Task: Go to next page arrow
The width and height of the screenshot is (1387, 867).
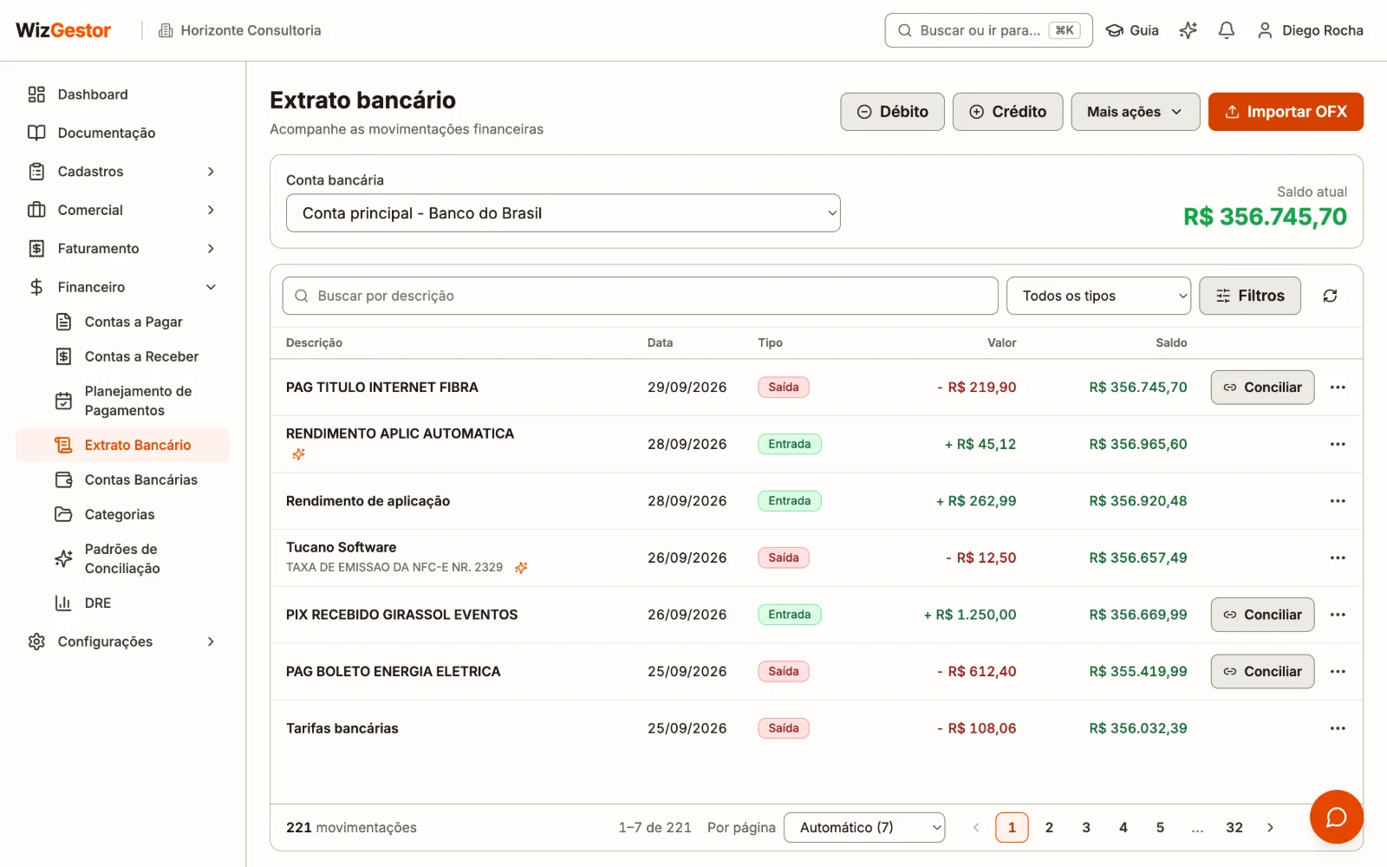Action: click(1271, 827)
